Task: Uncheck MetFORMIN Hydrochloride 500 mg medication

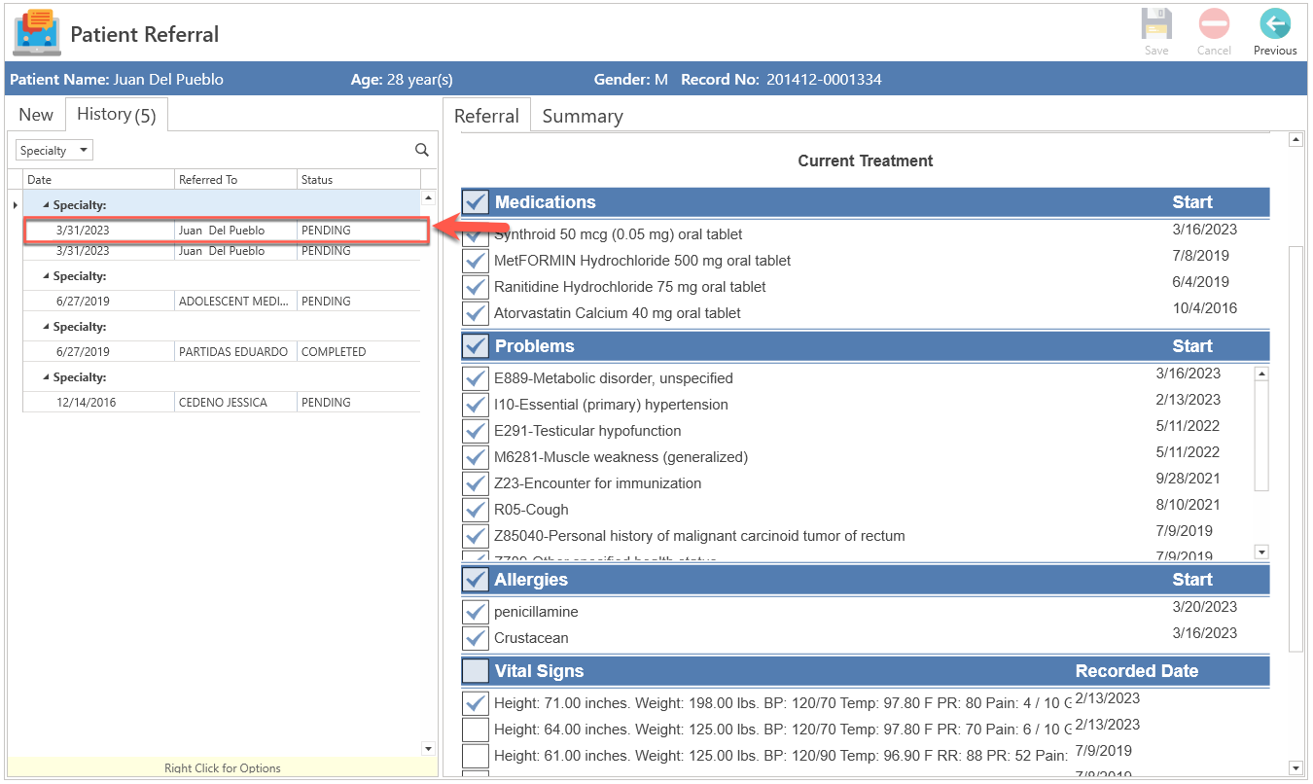Action: tap(476, 261)
